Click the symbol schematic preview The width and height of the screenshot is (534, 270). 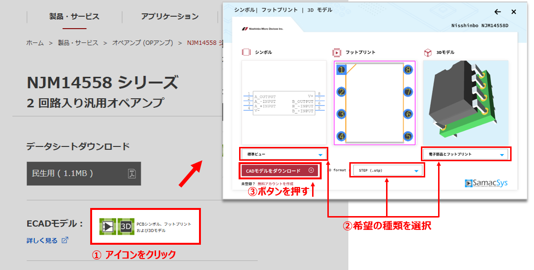(284, 103)
